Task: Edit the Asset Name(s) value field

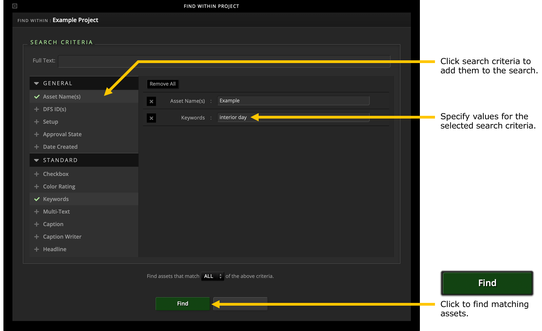Action: [x=293, y=101]
